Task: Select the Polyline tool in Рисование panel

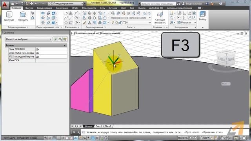Action: (x=66, y=13)
